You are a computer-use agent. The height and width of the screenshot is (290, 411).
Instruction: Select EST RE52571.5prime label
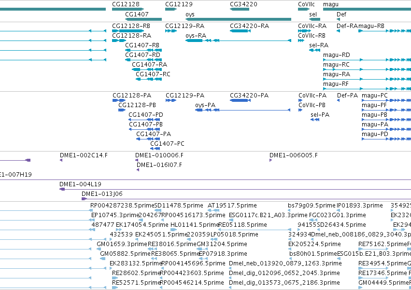coord(136,283)
